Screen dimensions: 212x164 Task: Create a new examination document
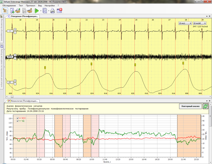coord(12,11)
